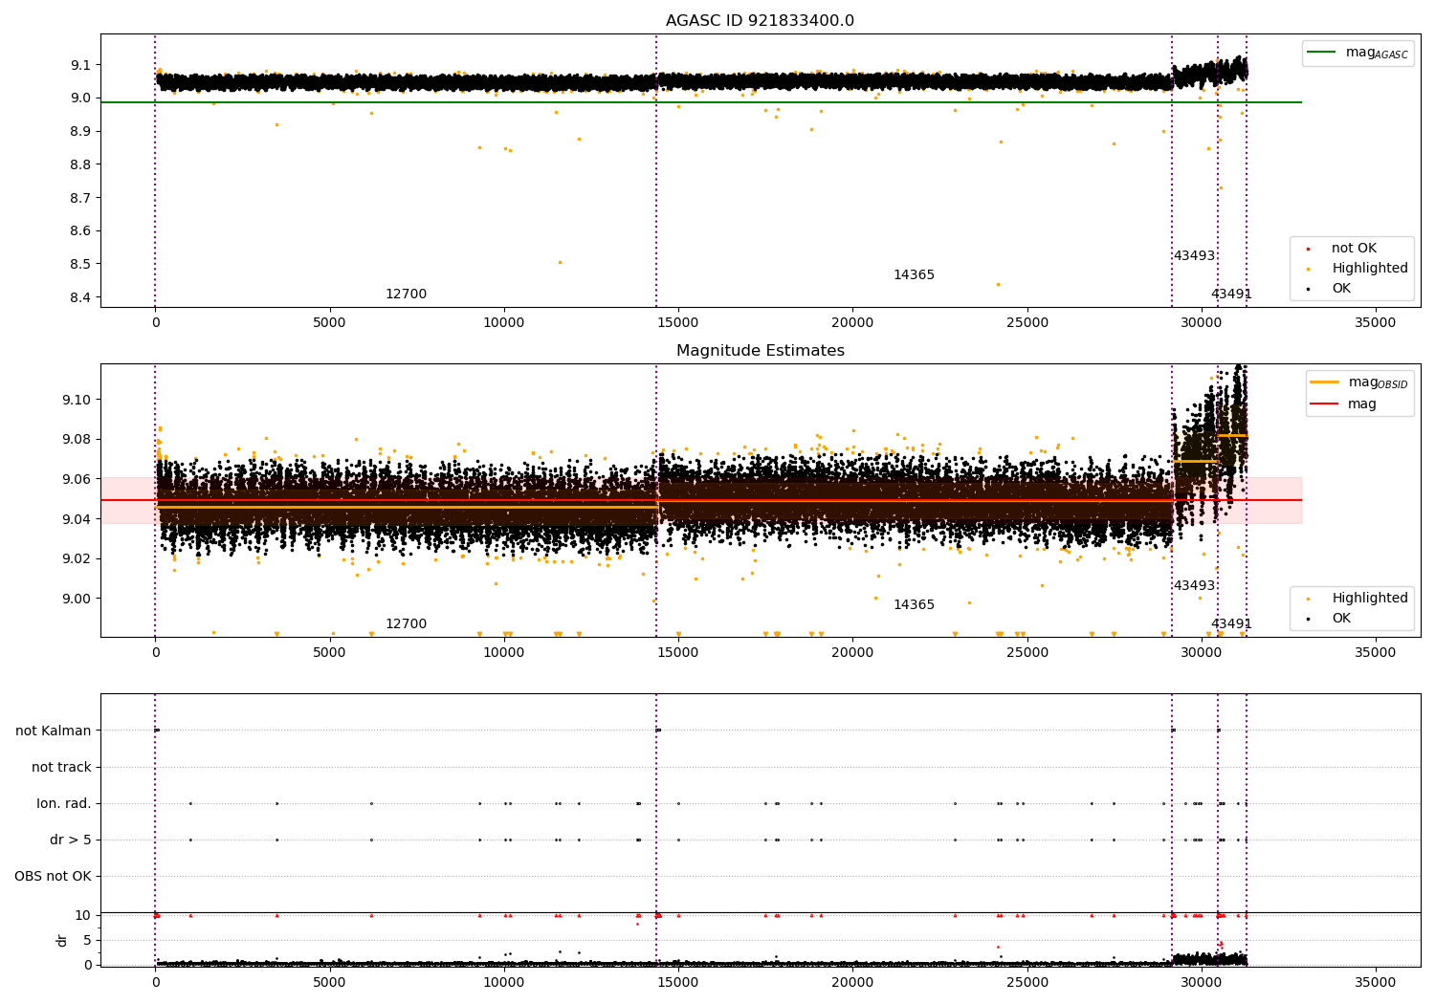Click the '10000' x-tick of the Magnitude Estimates plot
Screen dimensions: 1435x1004
[504, 652]
